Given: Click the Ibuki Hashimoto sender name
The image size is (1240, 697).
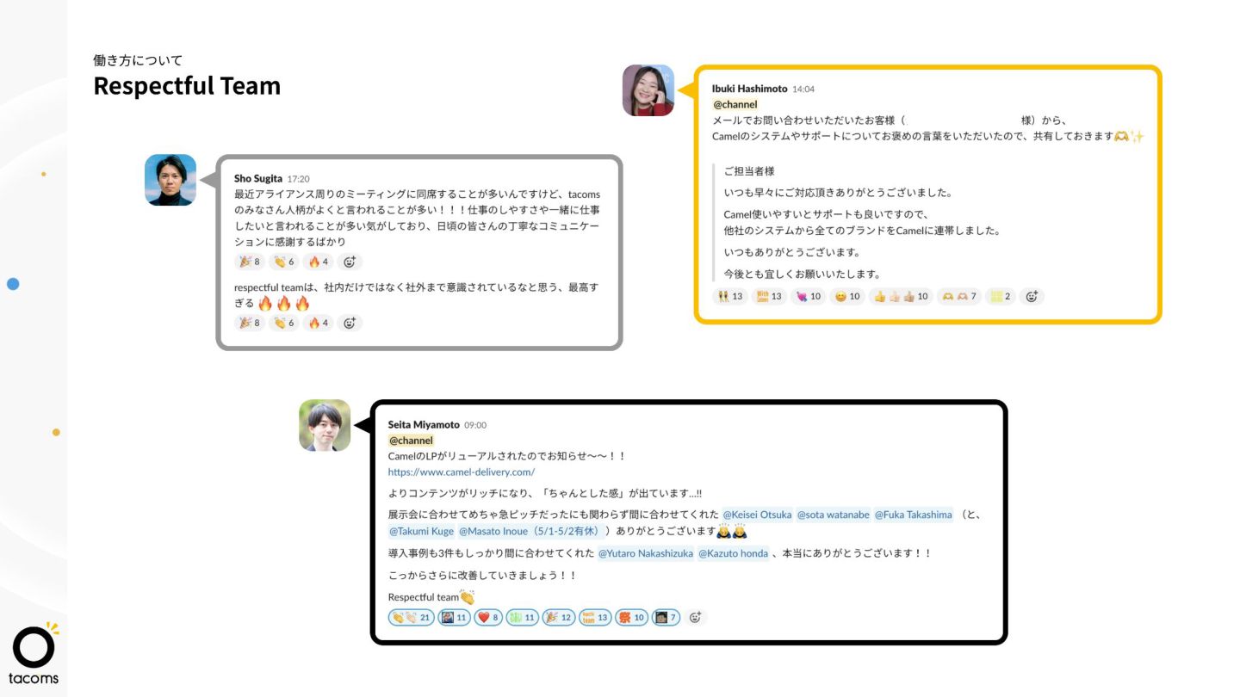Looking at the screenshot, I should click(x=750, y=89).
